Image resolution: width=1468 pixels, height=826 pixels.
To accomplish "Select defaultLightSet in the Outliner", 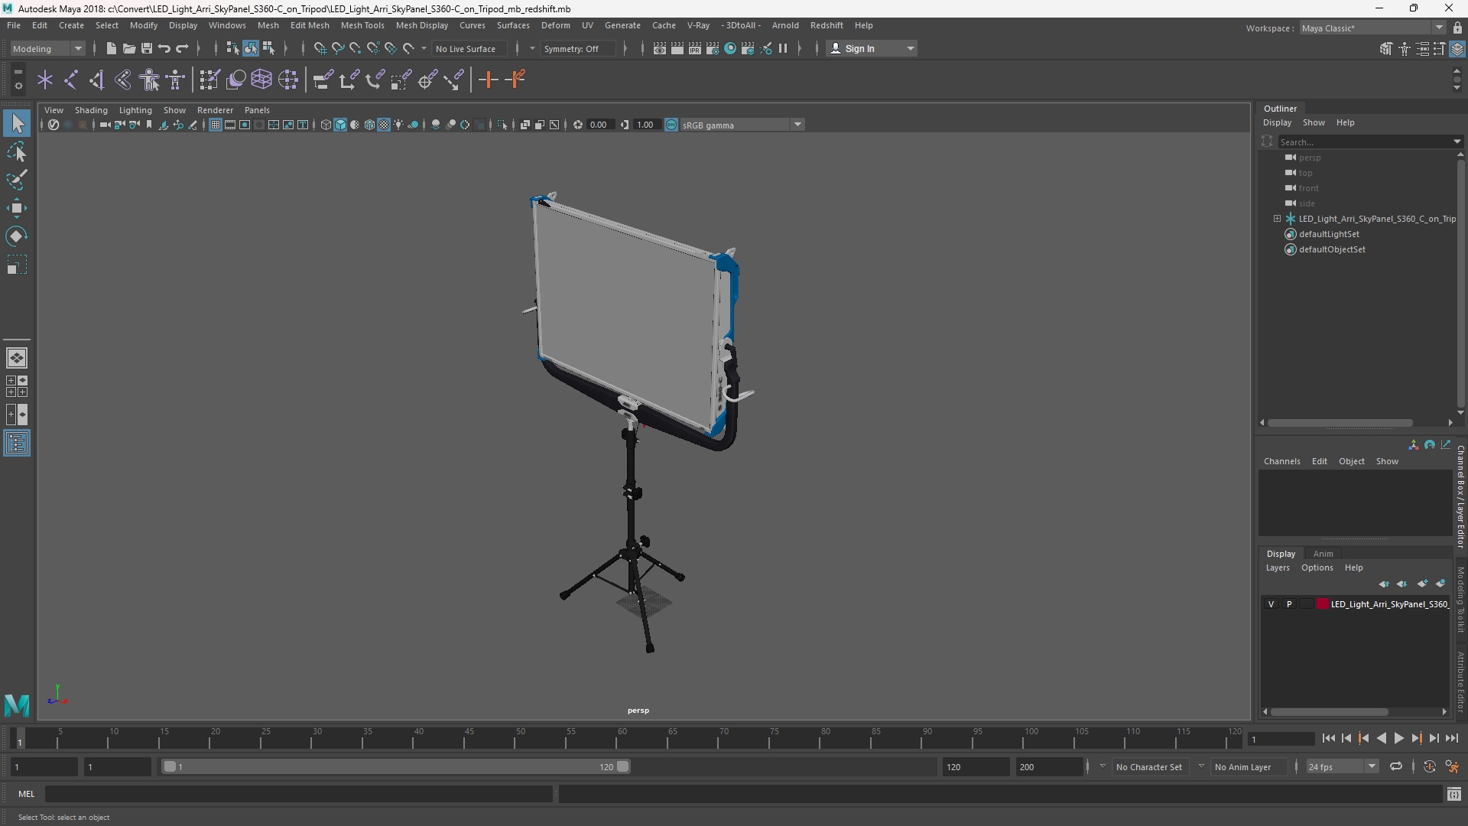I will pyautogui.click(x=1328, y=234).
